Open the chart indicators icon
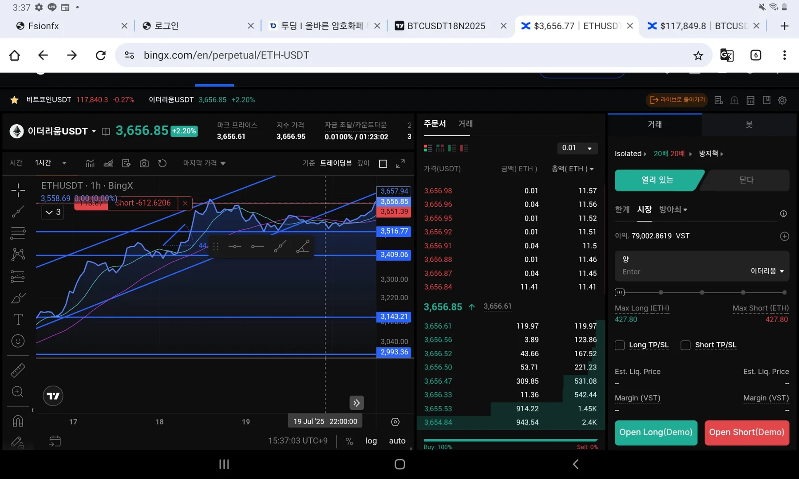The width and height of the screenshot is (799, 479). [x=90, y=163]
